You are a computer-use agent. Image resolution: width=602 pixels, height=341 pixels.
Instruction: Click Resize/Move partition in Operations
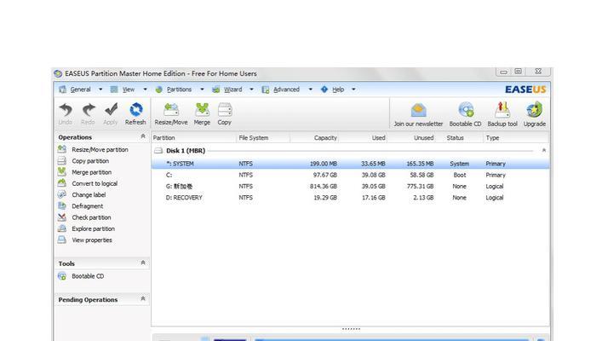click(100, 149)
